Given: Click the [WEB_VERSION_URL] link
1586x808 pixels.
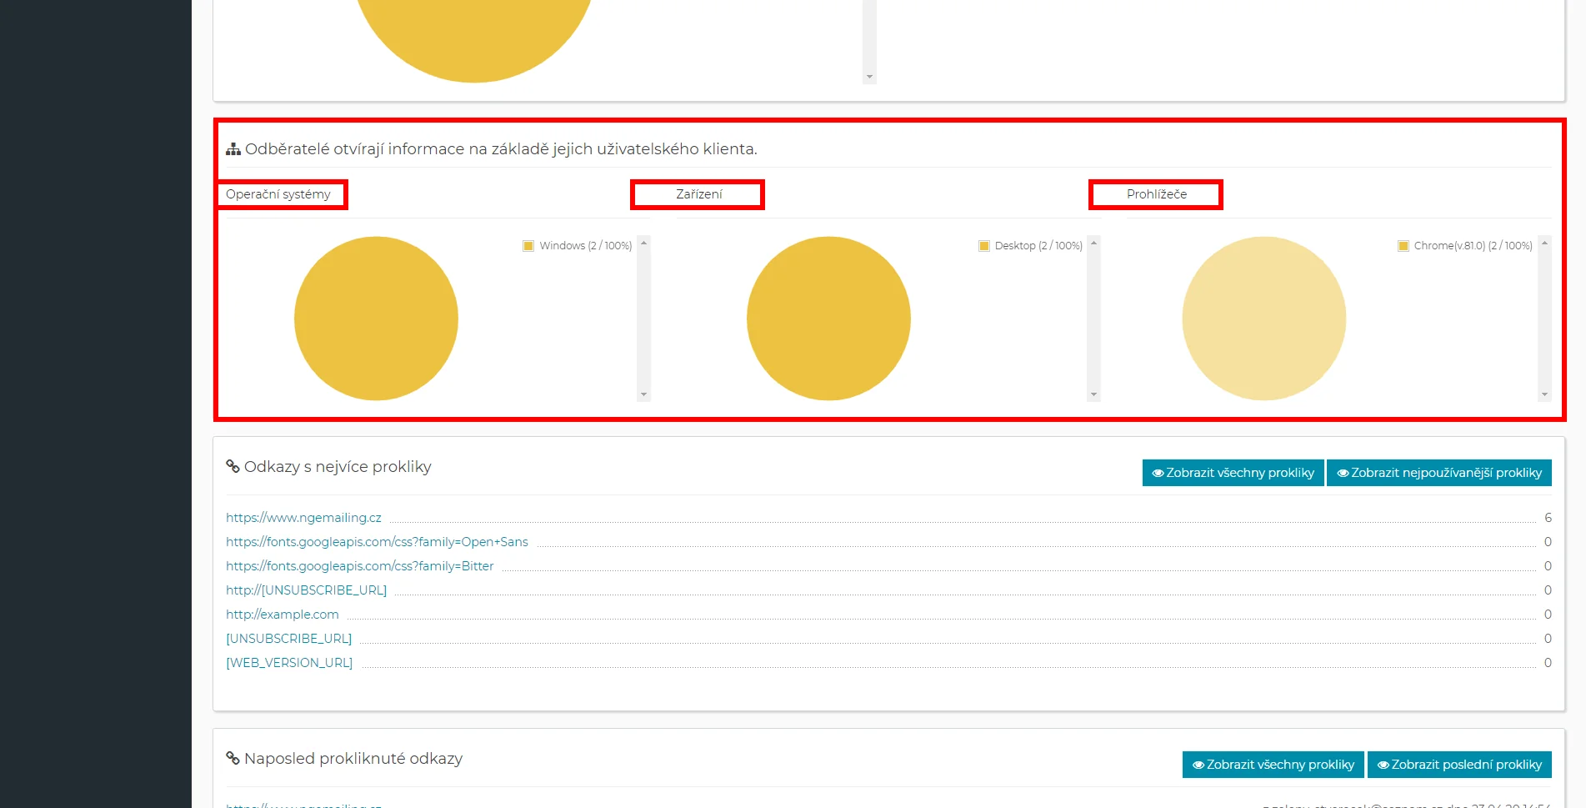Looking at the screenshot, I should pyautogui.click(x=289, y=663).
